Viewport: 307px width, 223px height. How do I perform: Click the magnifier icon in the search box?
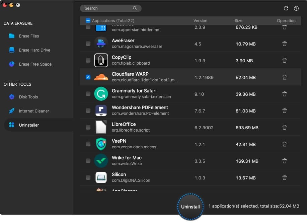tap(135, 8)
